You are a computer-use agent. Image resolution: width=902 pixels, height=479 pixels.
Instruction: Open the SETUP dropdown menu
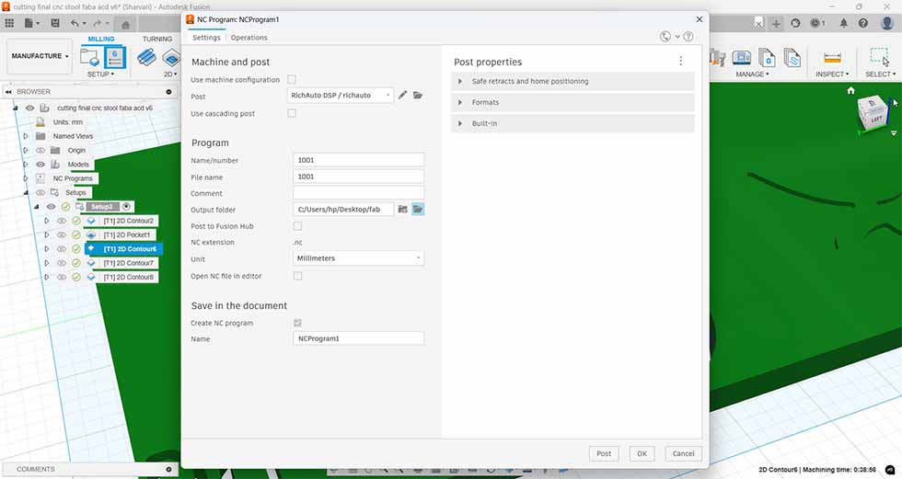[x=100, y=74]
